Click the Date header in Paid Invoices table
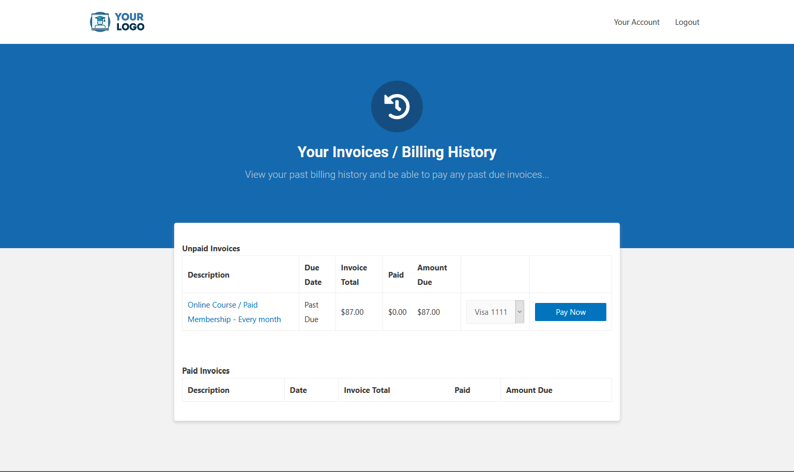The height and width of the screenshot is (472, 794). tap(298, 390)
